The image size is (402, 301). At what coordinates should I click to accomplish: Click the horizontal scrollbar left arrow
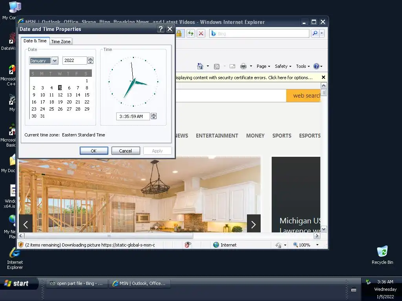click(x=21, y=236)
